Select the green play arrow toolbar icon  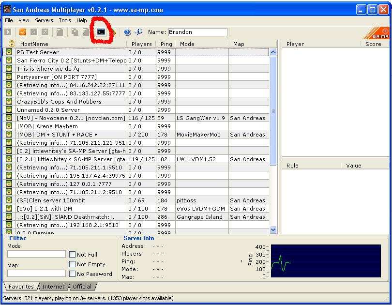point(8,32)
